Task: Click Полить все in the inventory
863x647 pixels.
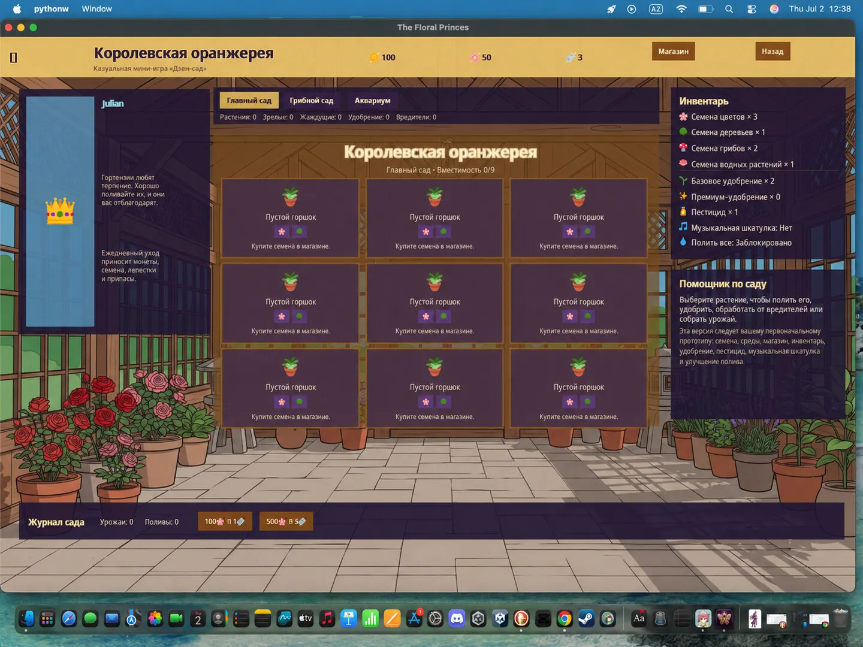Action: click(735, 243)
